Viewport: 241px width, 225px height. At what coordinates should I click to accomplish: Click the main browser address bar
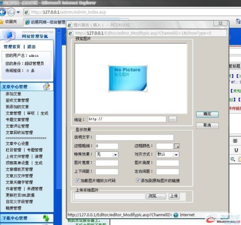click(x=132, y=12)
